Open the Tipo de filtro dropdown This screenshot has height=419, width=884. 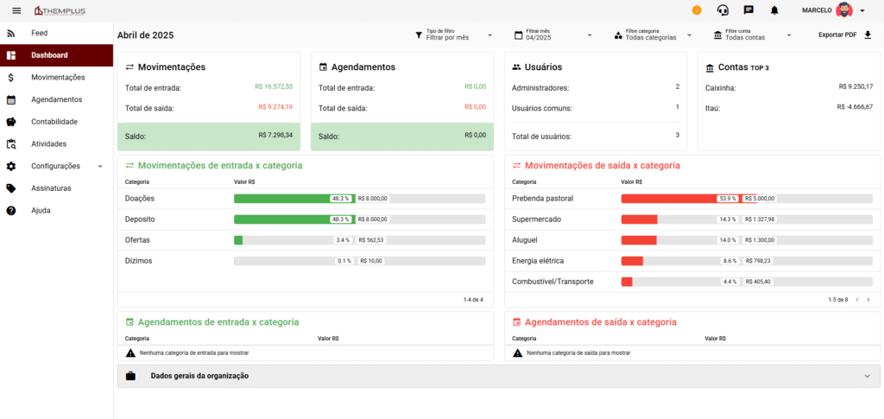(x=454, y=35)
